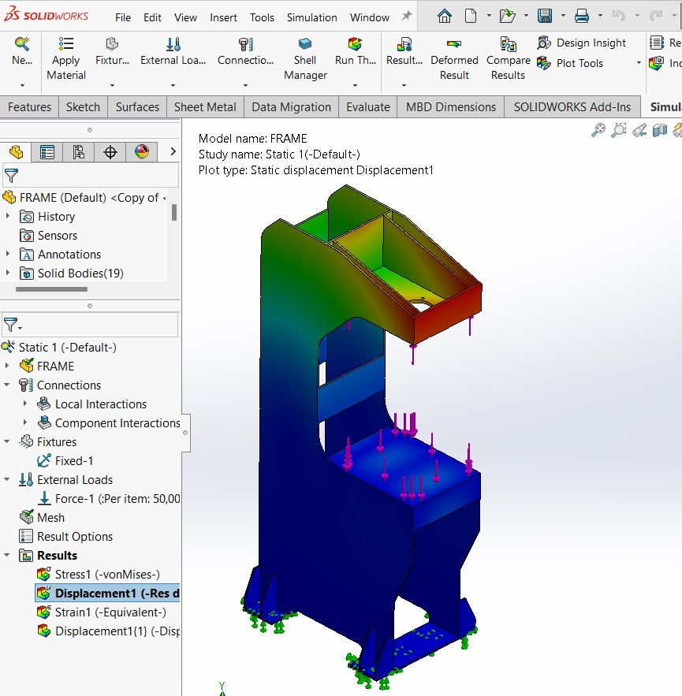Click the Apply Material icon
Viewport: 682px width, 696px height.
(66, 46)
